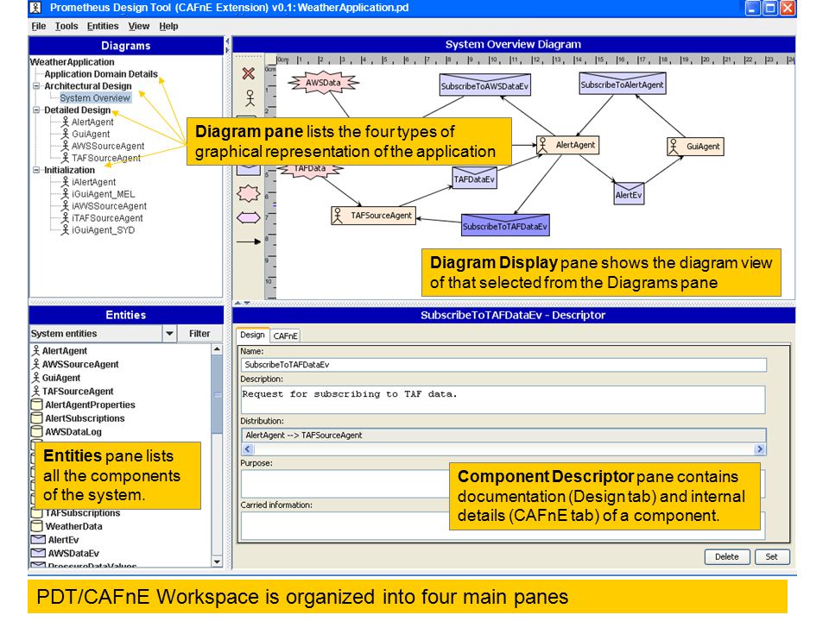The height and width of the screenshot is (621, 829).
Task: Click Distribution scroll right arrow
Action: [x=760, y=448]
